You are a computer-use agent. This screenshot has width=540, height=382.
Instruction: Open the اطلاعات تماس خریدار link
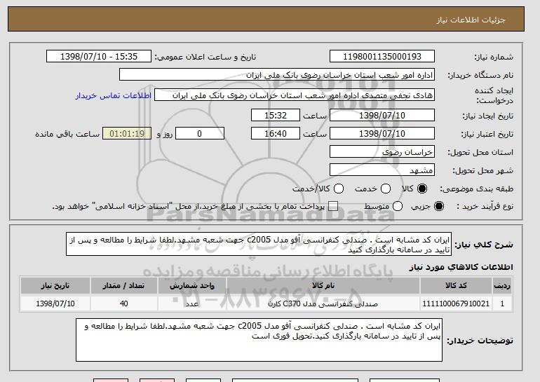(114, 95)
